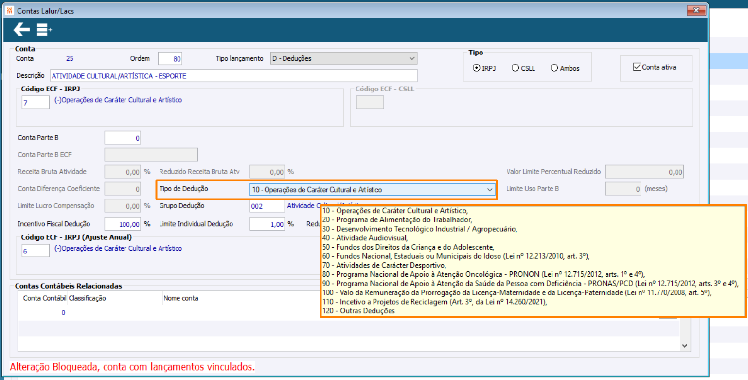
Task: Click the Limite Uso Parte B months field
Action: (623, 188)
